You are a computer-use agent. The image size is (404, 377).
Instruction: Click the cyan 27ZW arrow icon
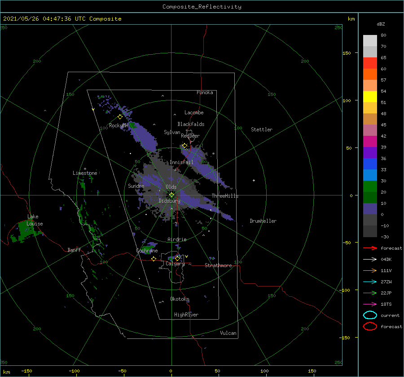tap(370, 282)
